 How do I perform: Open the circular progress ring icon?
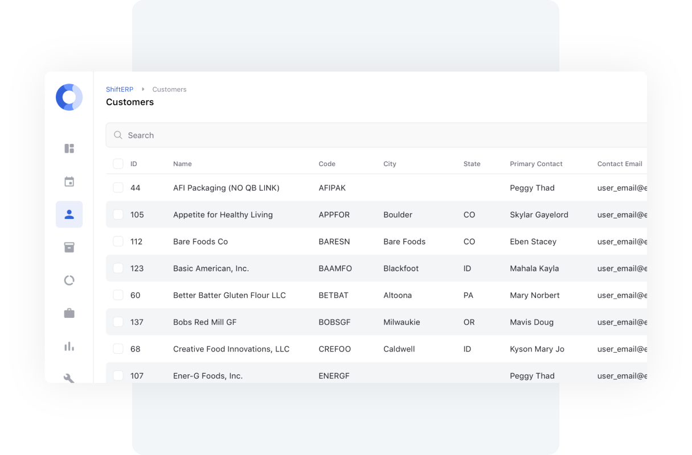pos(69,280)
